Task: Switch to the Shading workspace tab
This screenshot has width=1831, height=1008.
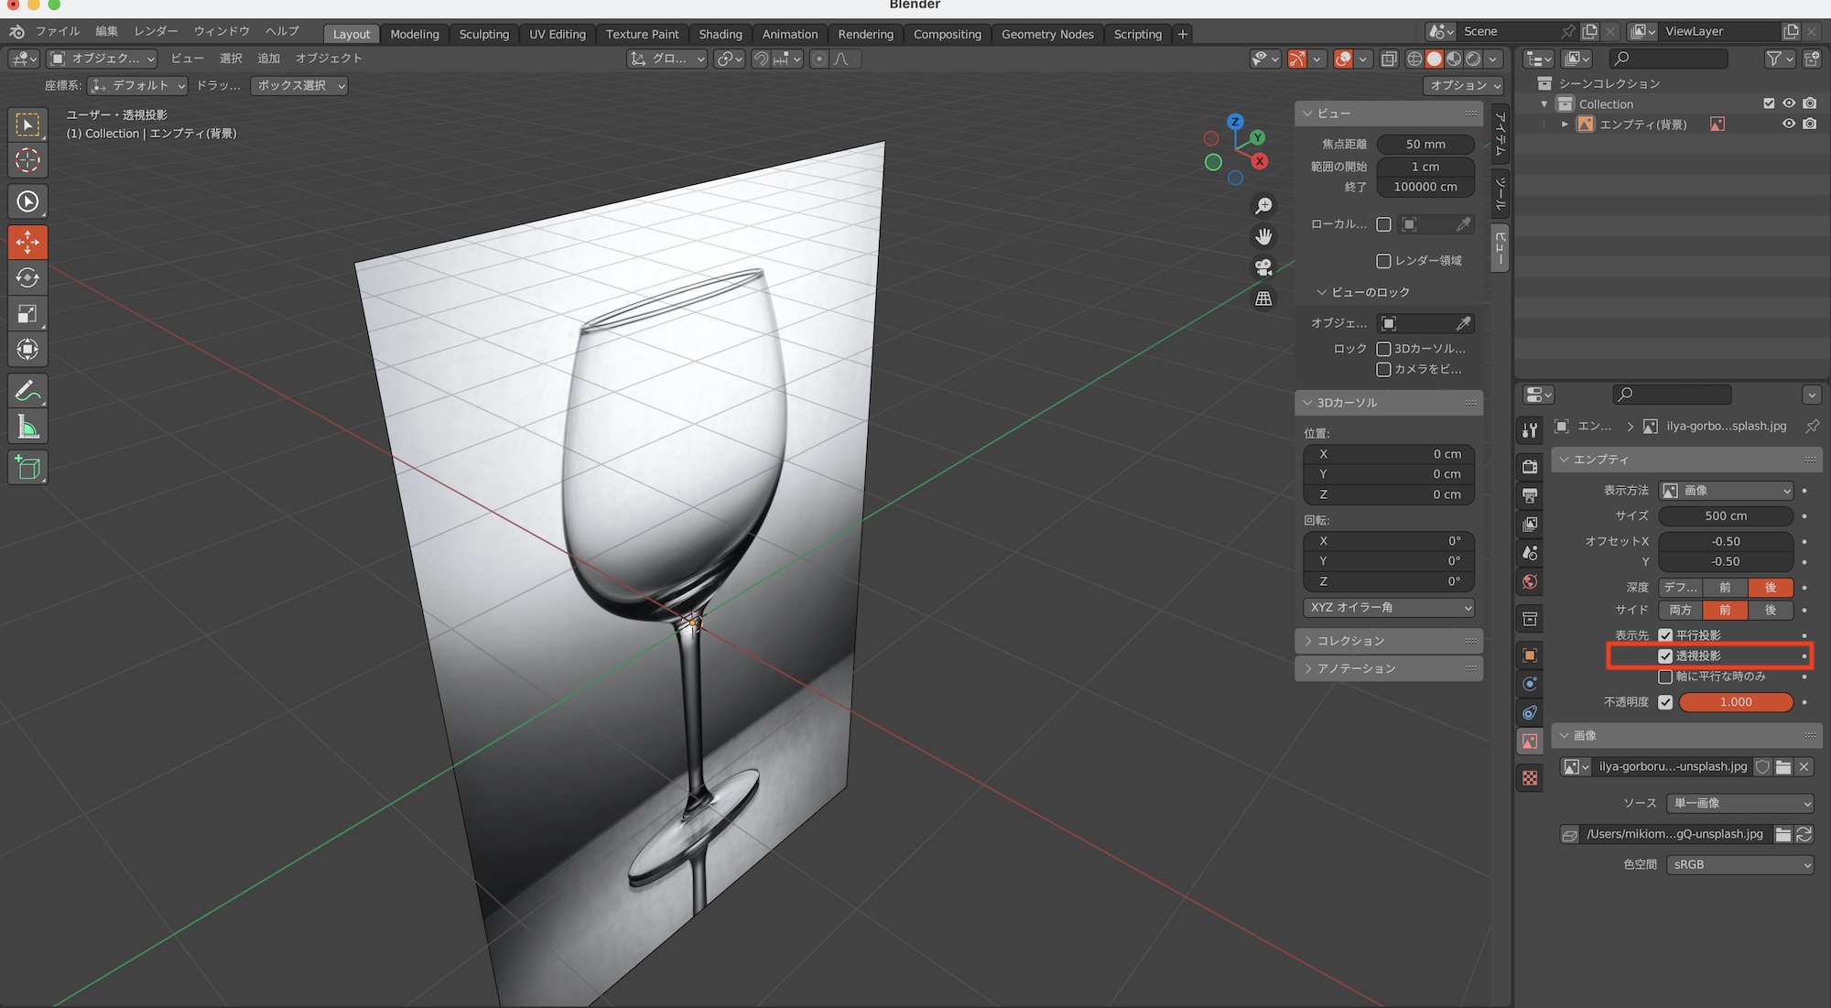Action: click(x=720, y=34)
